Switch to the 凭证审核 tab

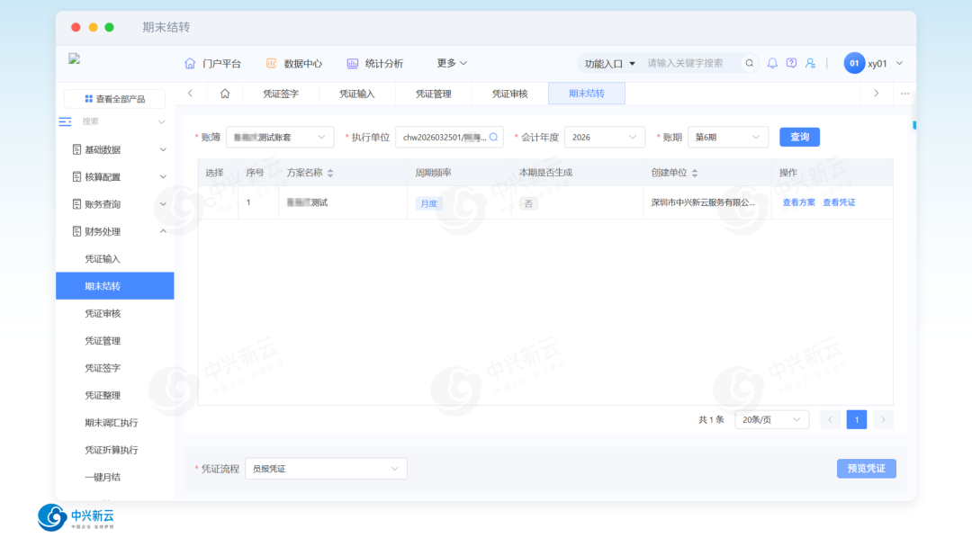pos(509,94)
